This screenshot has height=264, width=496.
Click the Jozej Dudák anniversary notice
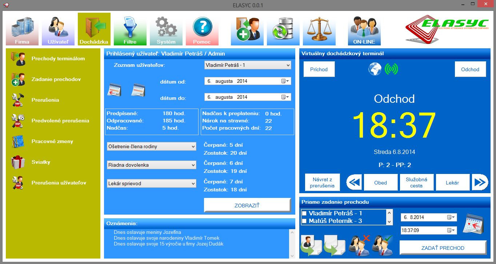pos(168,244)
